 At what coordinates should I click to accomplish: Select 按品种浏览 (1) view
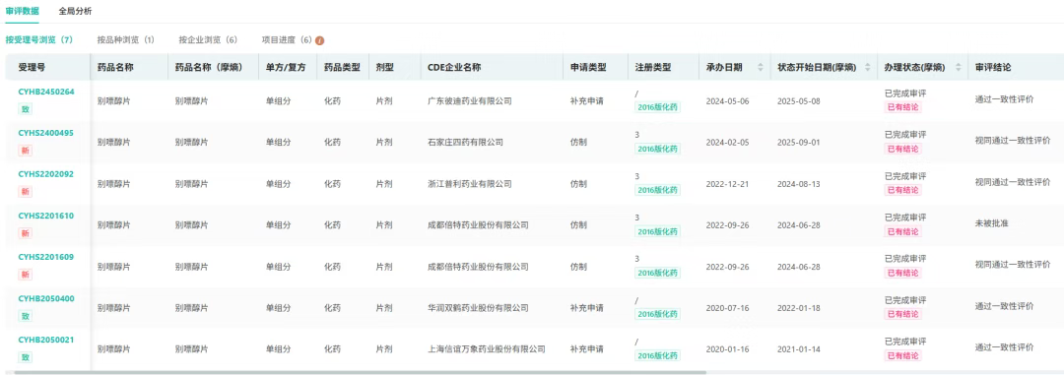pyautogui.click(x=125, y=40)
